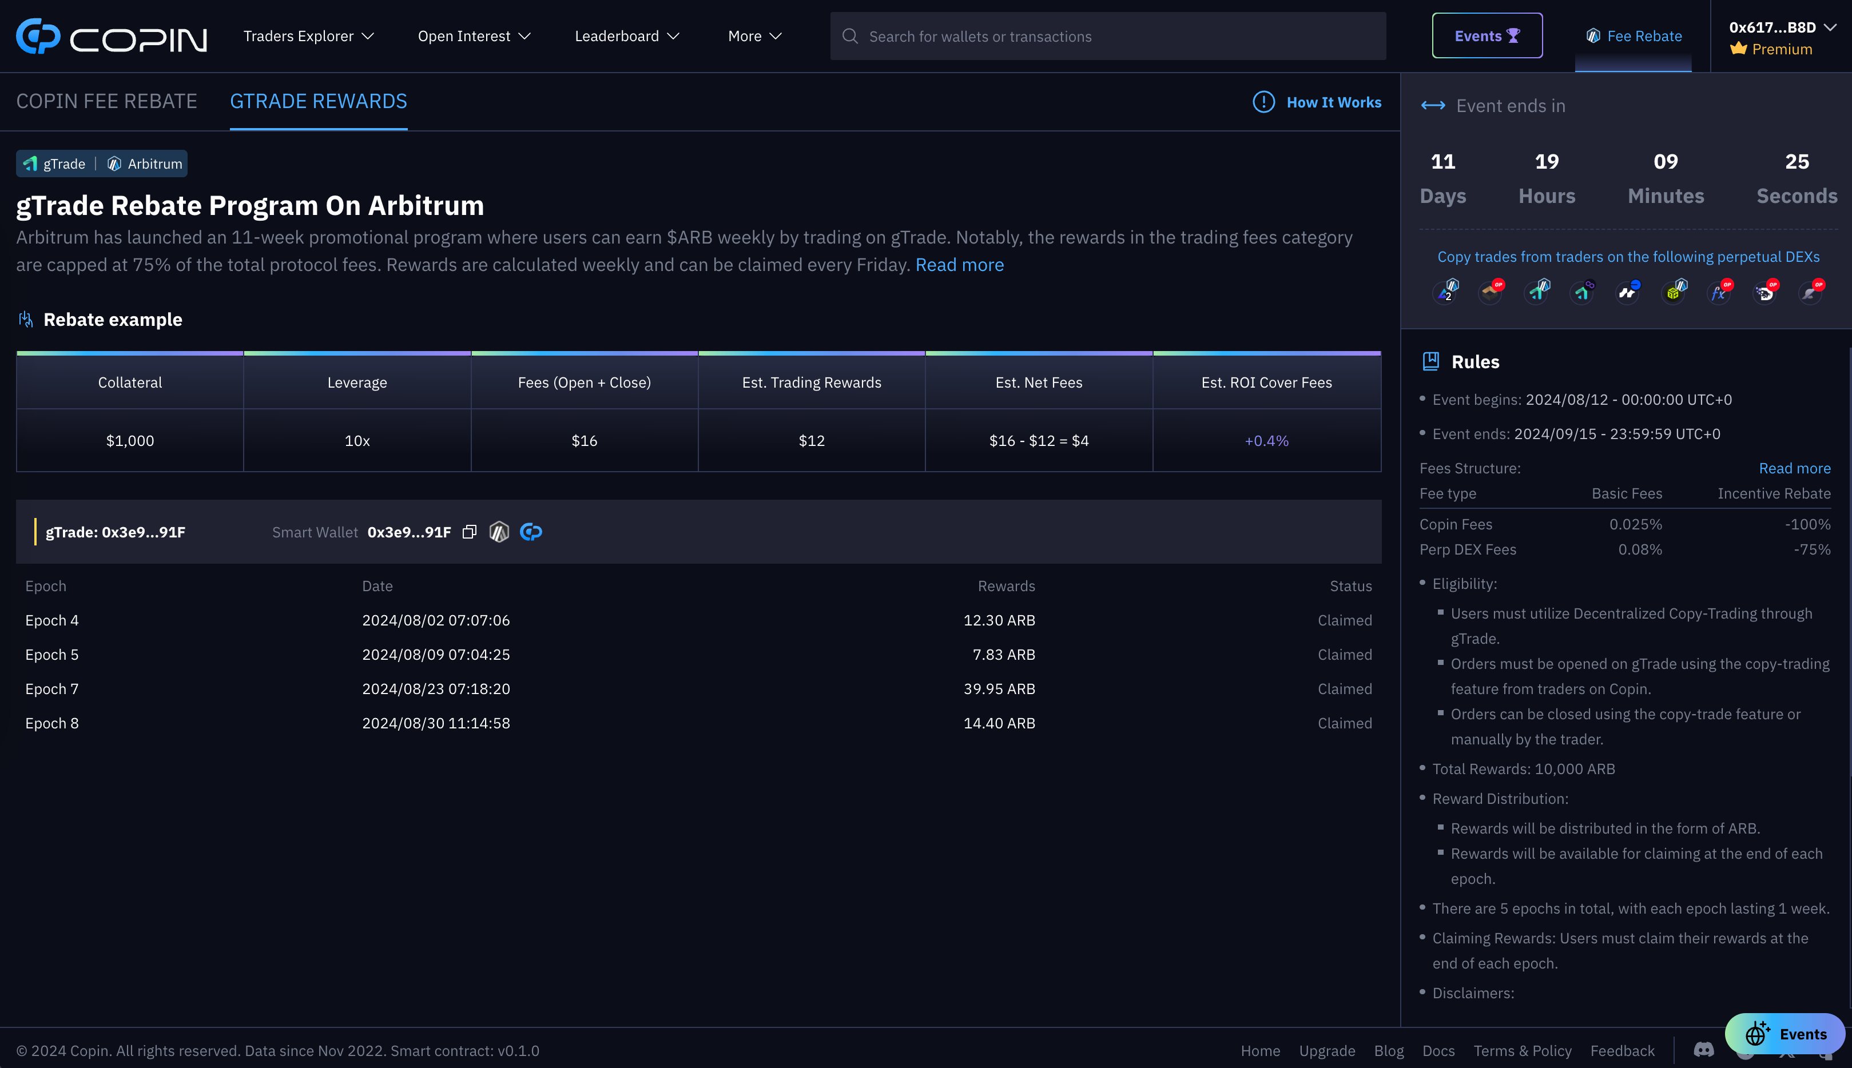Click the f(x) protocol DEX icon
The width and height of the screenshot is (1852, 1068).
point(1719,292)
